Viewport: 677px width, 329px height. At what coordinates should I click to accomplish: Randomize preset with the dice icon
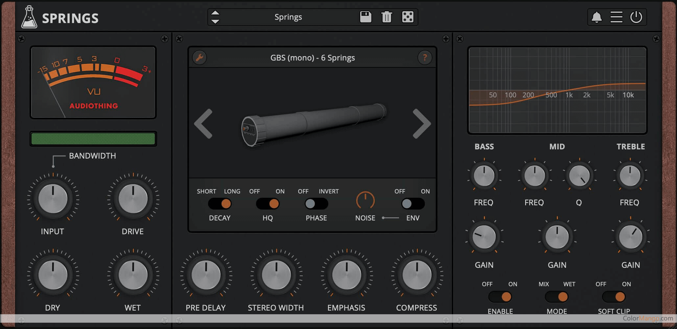tap(408, 17)
